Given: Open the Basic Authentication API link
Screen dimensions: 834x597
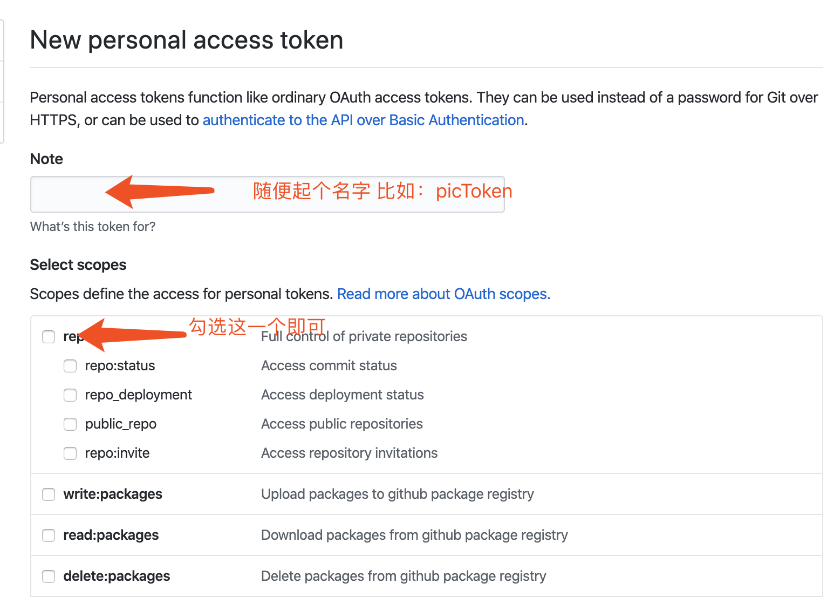Looking at the screenshot, I should tap(363, 120).
